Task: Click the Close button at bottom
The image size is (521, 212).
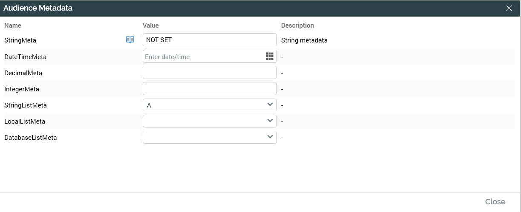Action: pos(495,202)
